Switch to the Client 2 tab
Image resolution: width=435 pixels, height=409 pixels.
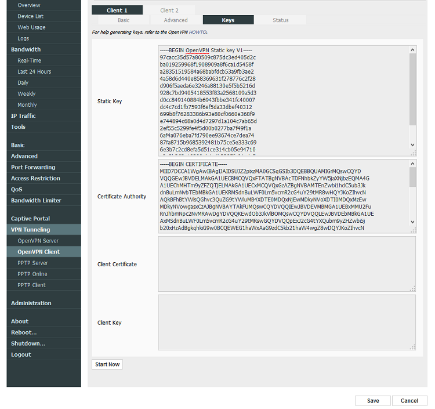pyautogui.click(x=169, y=10)
